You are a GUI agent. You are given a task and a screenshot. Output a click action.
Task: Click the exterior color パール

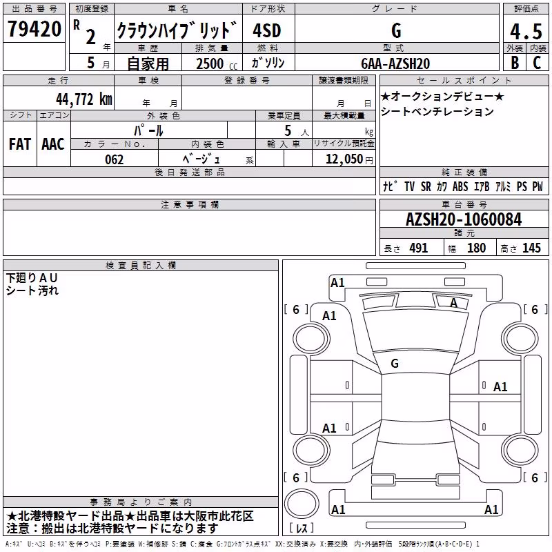pyautogui.click(x=148, y=131)
